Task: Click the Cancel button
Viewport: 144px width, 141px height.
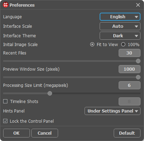Action: click(x=45, y=133)
